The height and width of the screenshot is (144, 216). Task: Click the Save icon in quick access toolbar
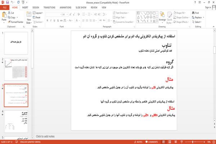[x=8, y=2]
